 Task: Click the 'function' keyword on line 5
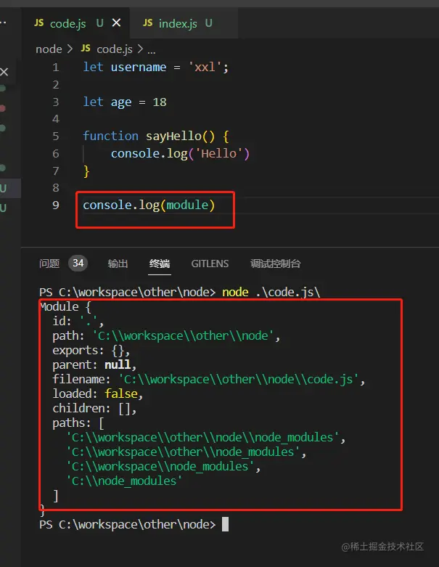110,136
